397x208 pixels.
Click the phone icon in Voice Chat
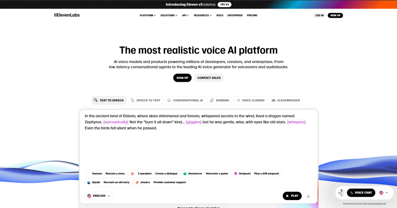point(352,193)
